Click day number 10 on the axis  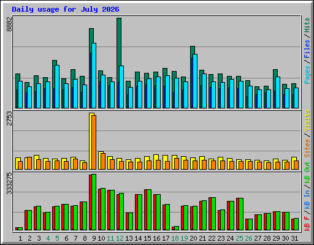101,238
